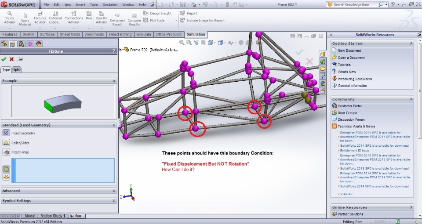Click the Discussion Forum link

tap(351, 119)
